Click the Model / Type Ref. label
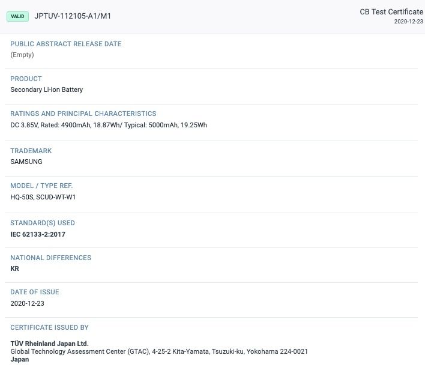 point(41,186)
